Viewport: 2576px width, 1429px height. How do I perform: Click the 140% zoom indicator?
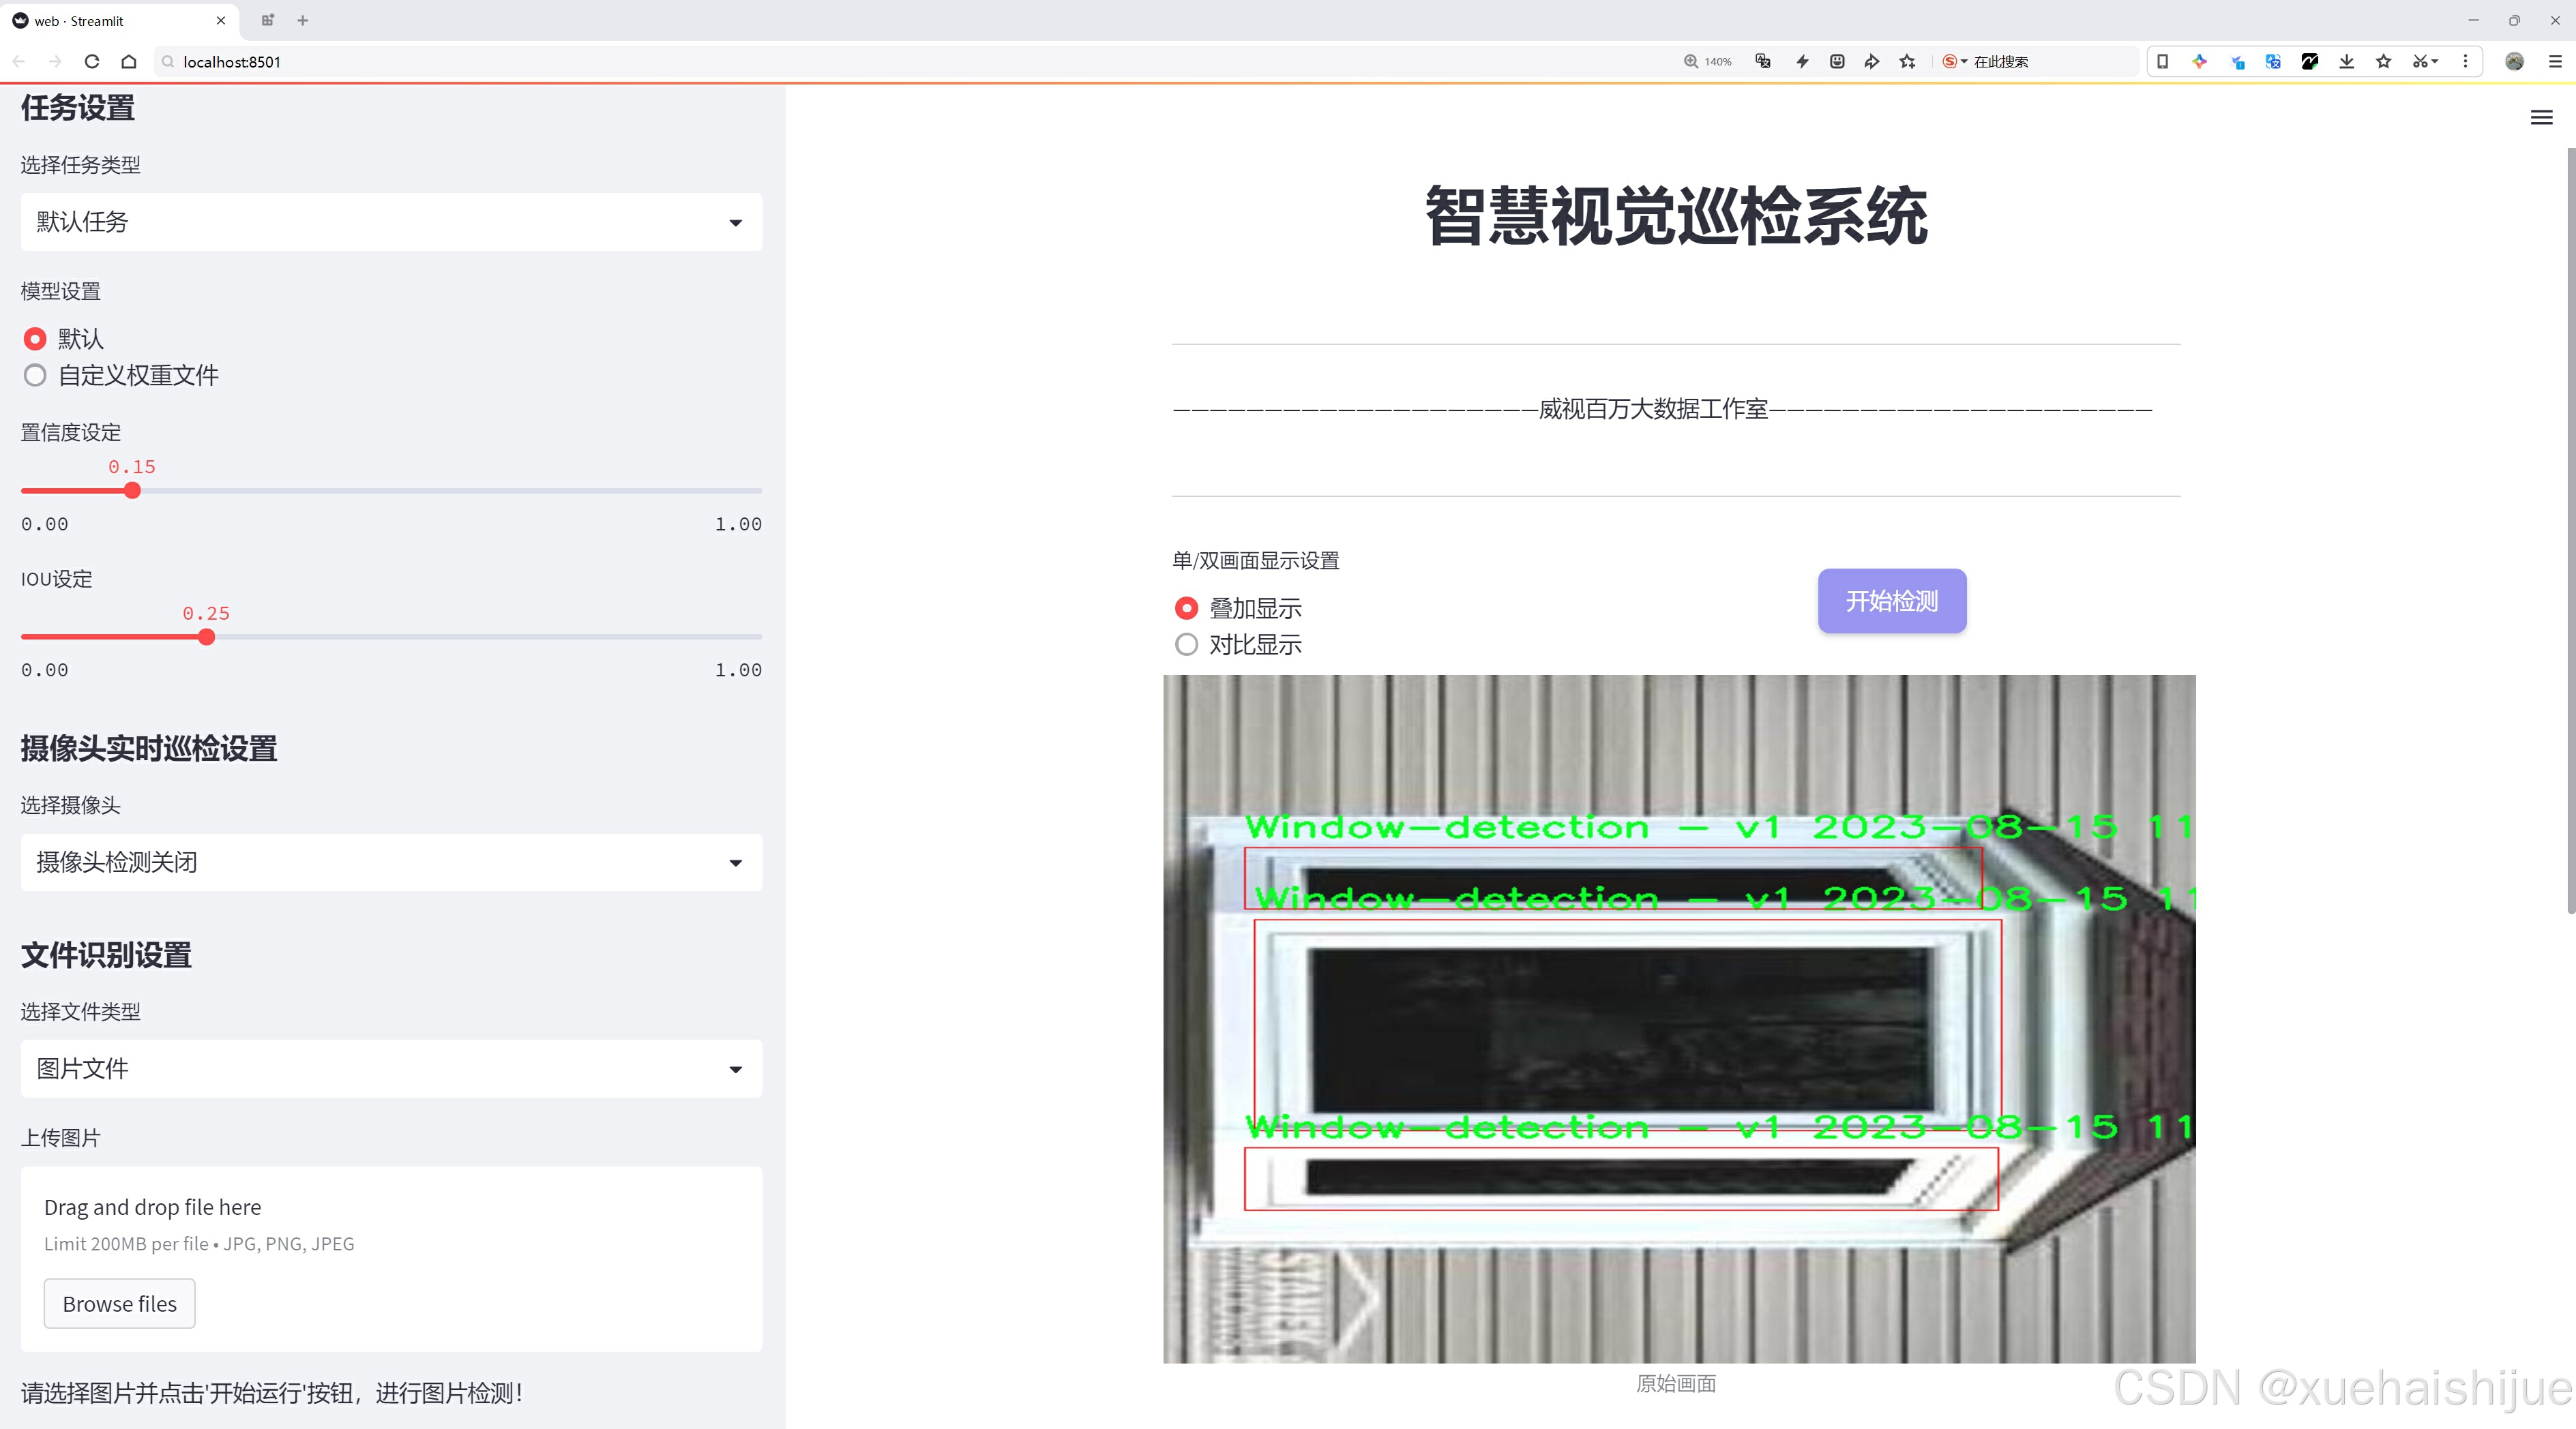(1708, 61)
